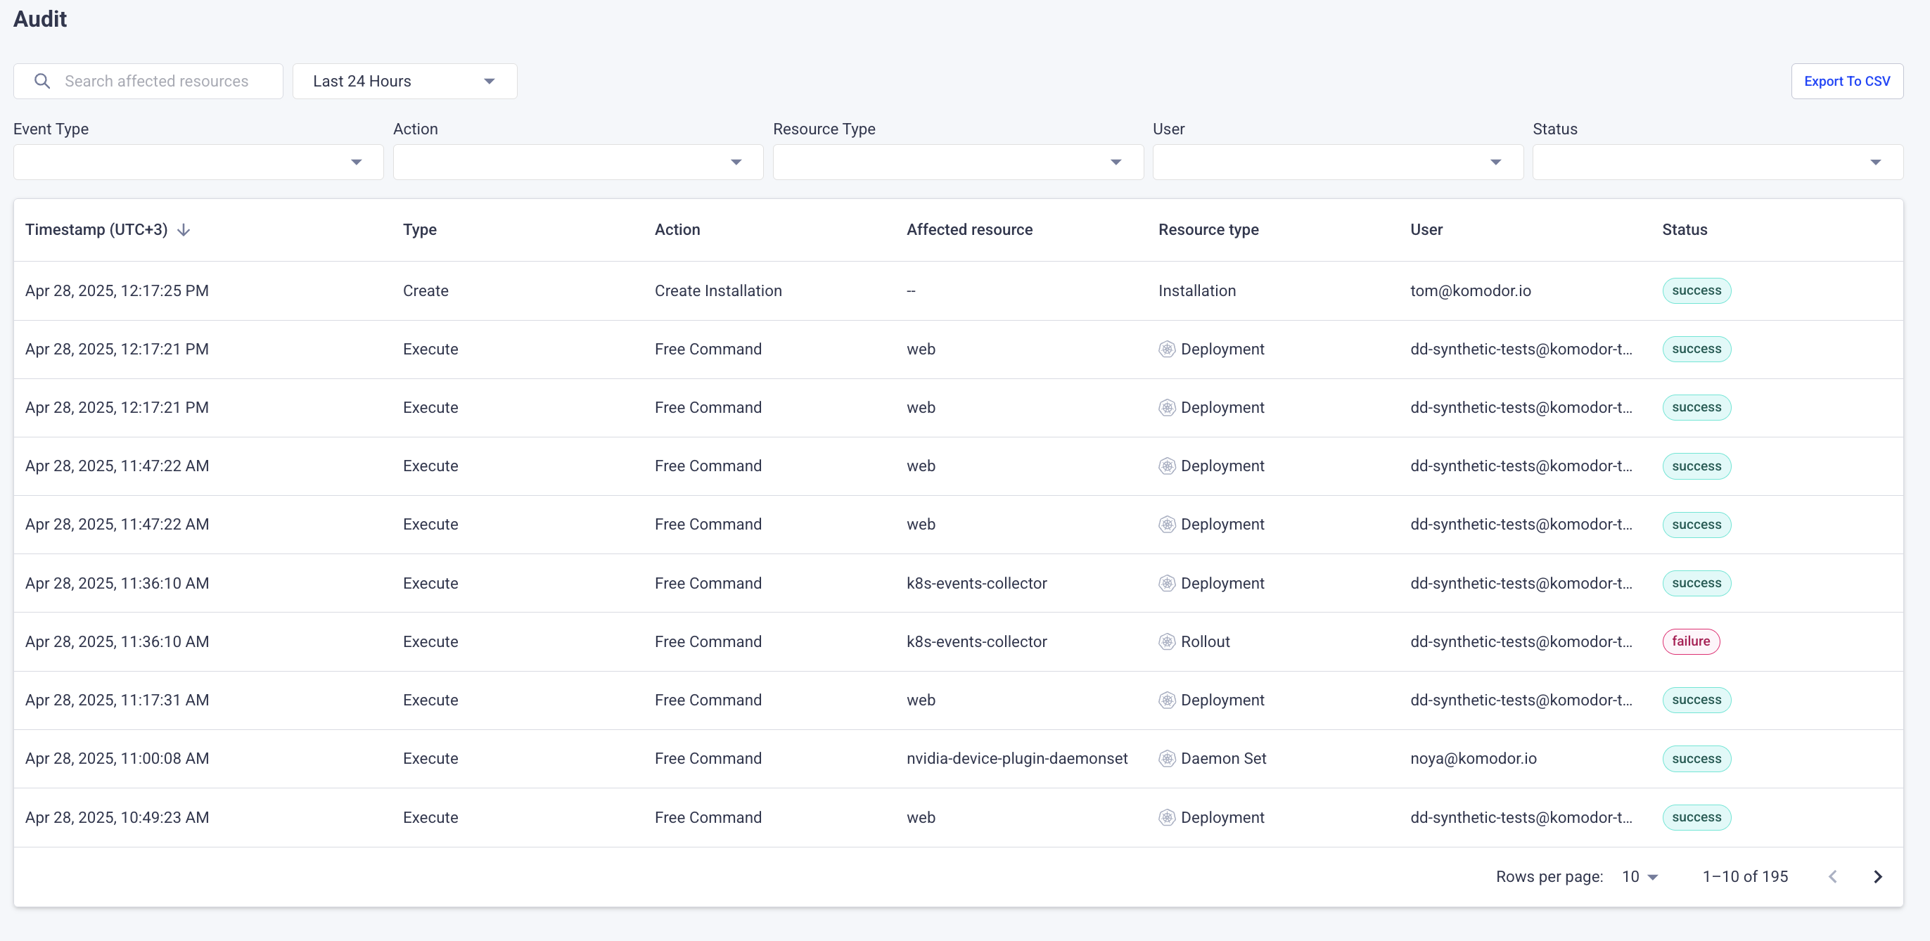This screenshot has height=941, width=1930.
Task: Expand the Resource Type filter dropdown
Action: click(957, 162)
